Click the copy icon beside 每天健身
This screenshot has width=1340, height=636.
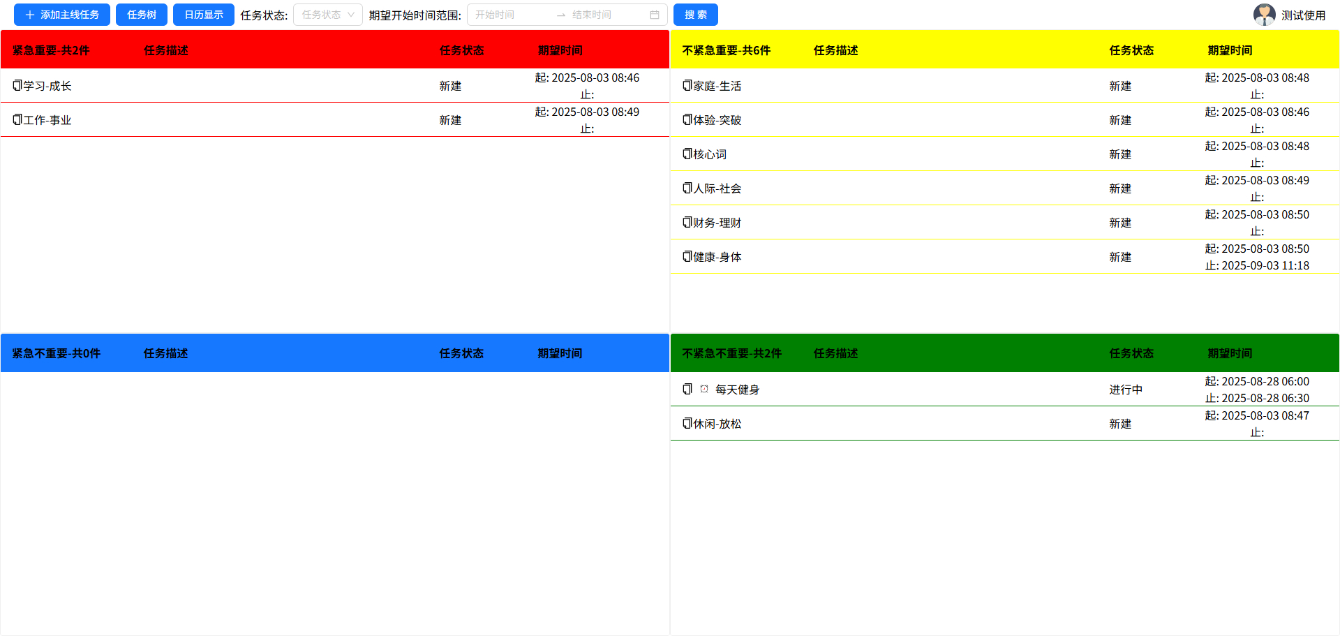(x=687, y=389)
